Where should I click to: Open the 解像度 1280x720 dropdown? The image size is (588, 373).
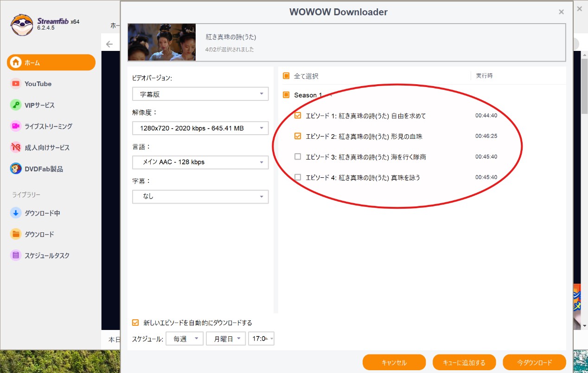(200, 128)
